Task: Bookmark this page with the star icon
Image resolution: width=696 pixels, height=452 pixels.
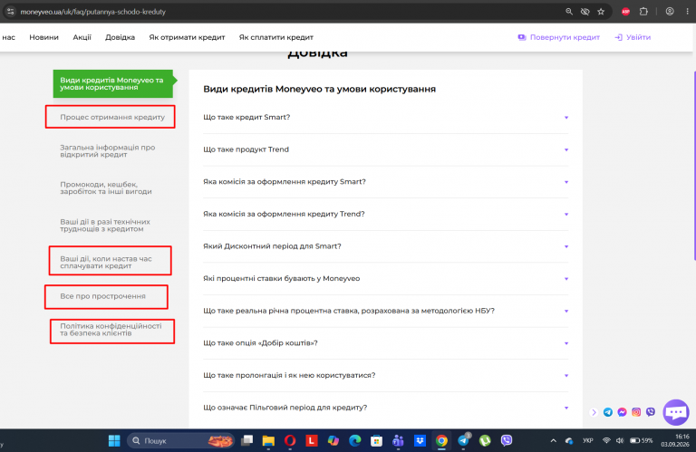Action: [x=601, y=12]
